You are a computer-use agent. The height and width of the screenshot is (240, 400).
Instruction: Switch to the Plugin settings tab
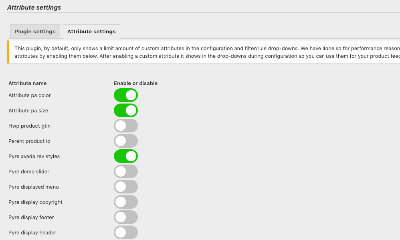pyautogui.click(x=35, y=31)
